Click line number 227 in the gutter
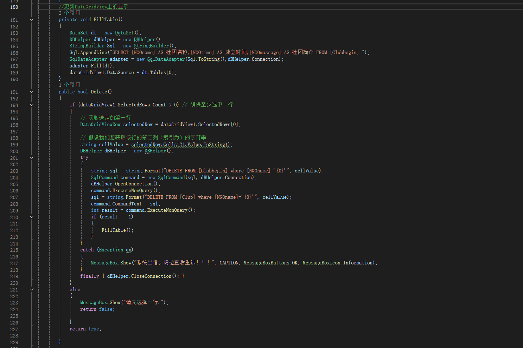523x348 pixels. click(14, 329)
